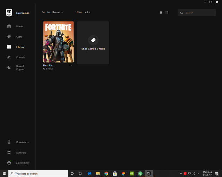Click the Downloads arrow icon
This screenshot has height=177, width=222.
point(9,142)
